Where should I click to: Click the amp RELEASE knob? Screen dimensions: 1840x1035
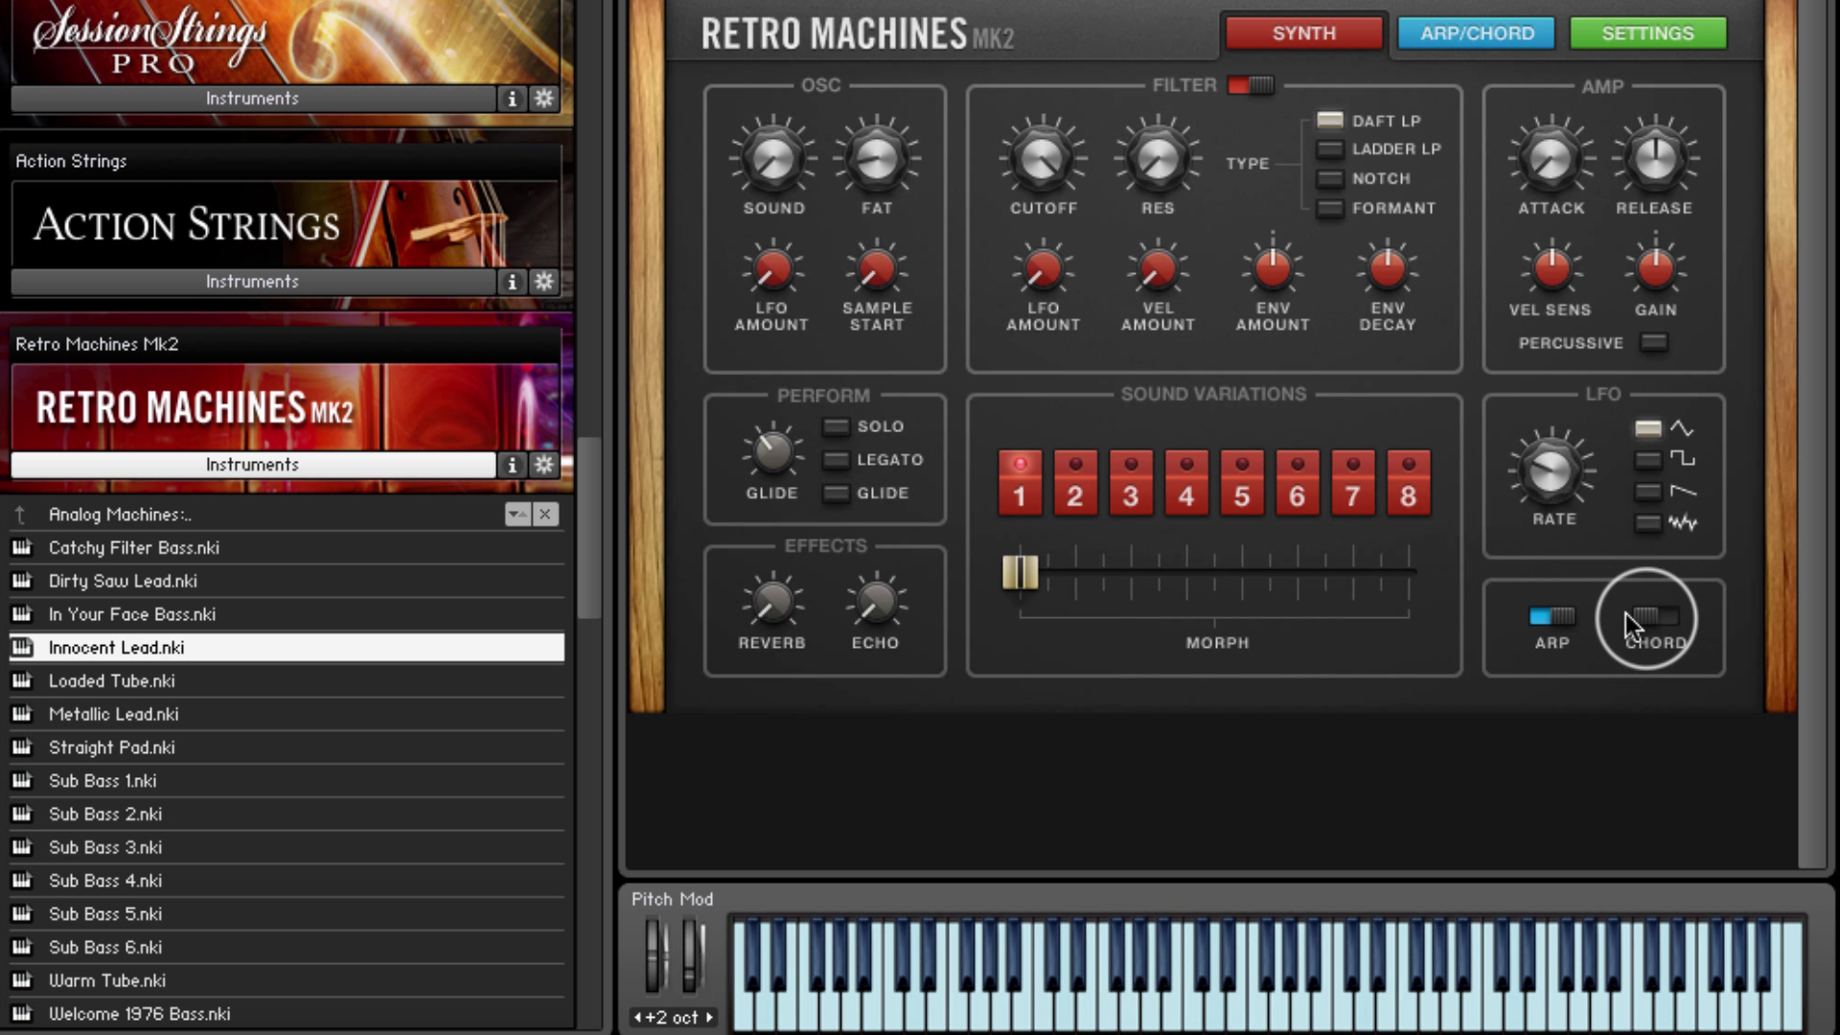click(x=1655, y=159)
